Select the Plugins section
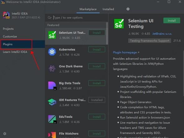184x138 pixels. tap(22, 44)
